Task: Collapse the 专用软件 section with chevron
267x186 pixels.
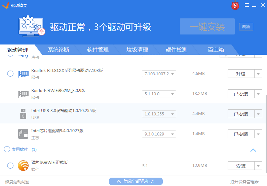Action: point(253,150)
